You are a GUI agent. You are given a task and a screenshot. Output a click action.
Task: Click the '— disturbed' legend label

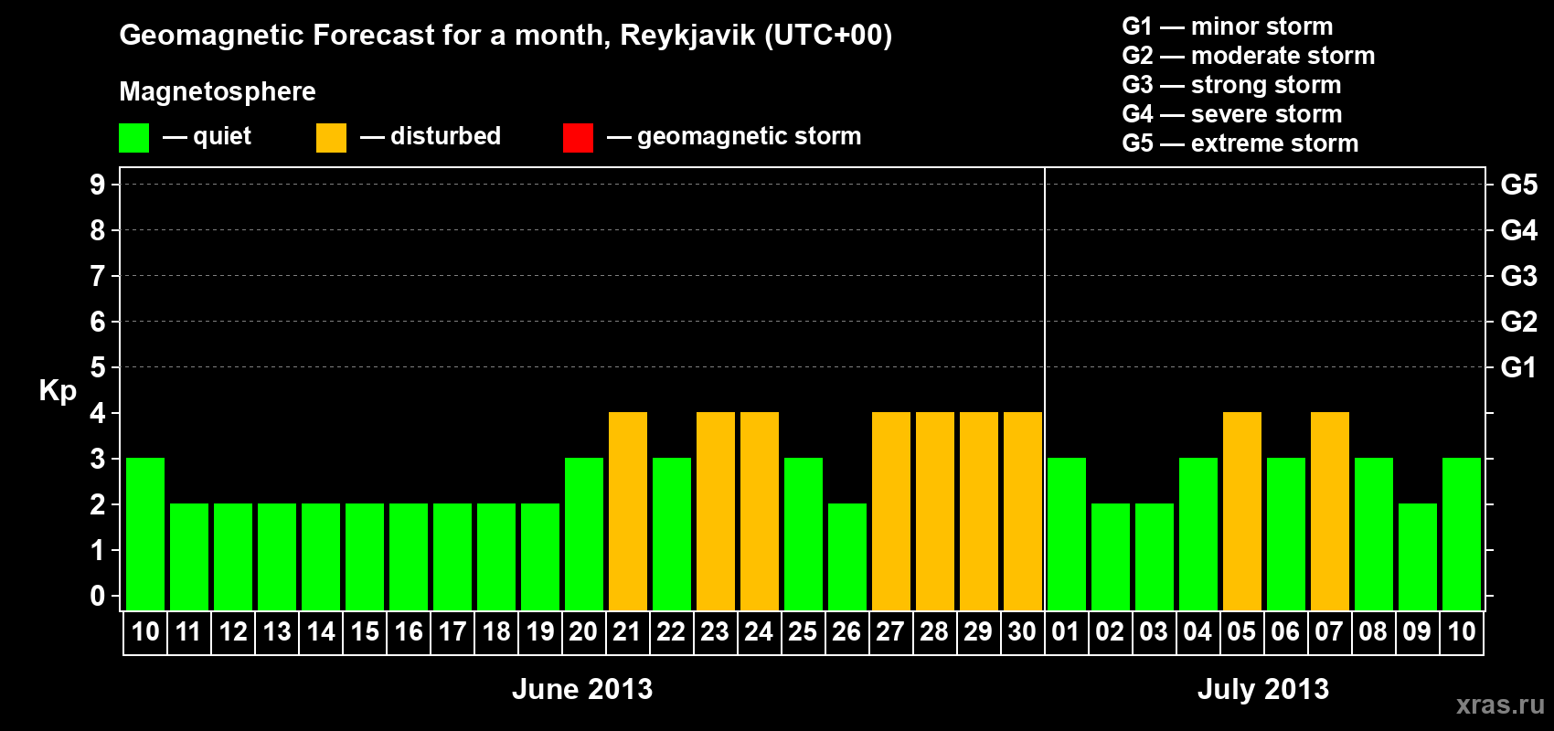tap(431, 136)
